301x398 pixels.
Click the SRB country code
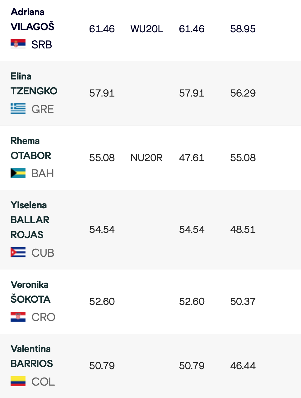click(42, 45)
